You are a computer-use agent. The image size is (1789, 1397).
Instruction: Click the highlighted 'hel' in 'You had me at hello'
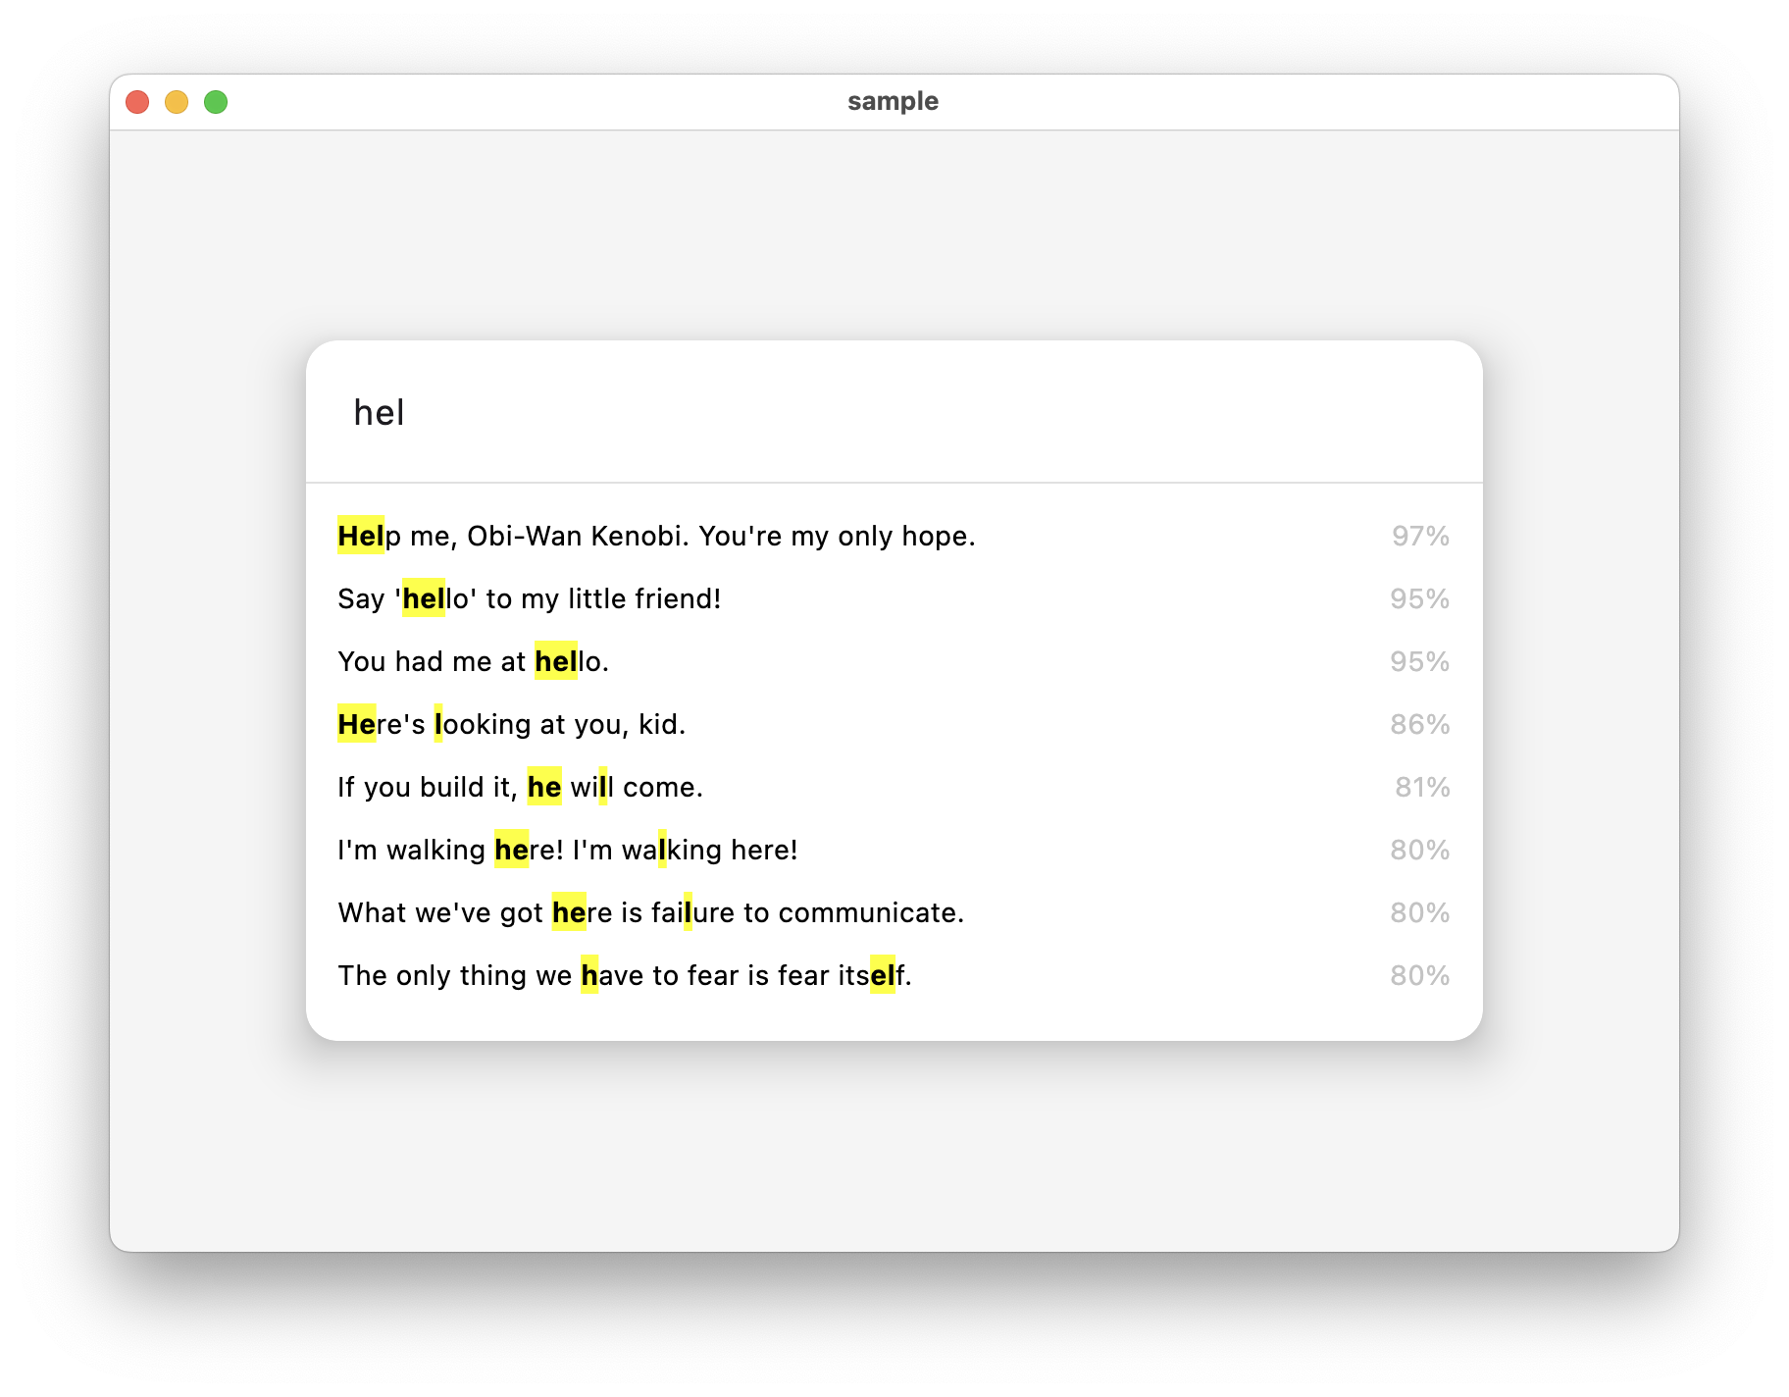(x=556, y=661)
